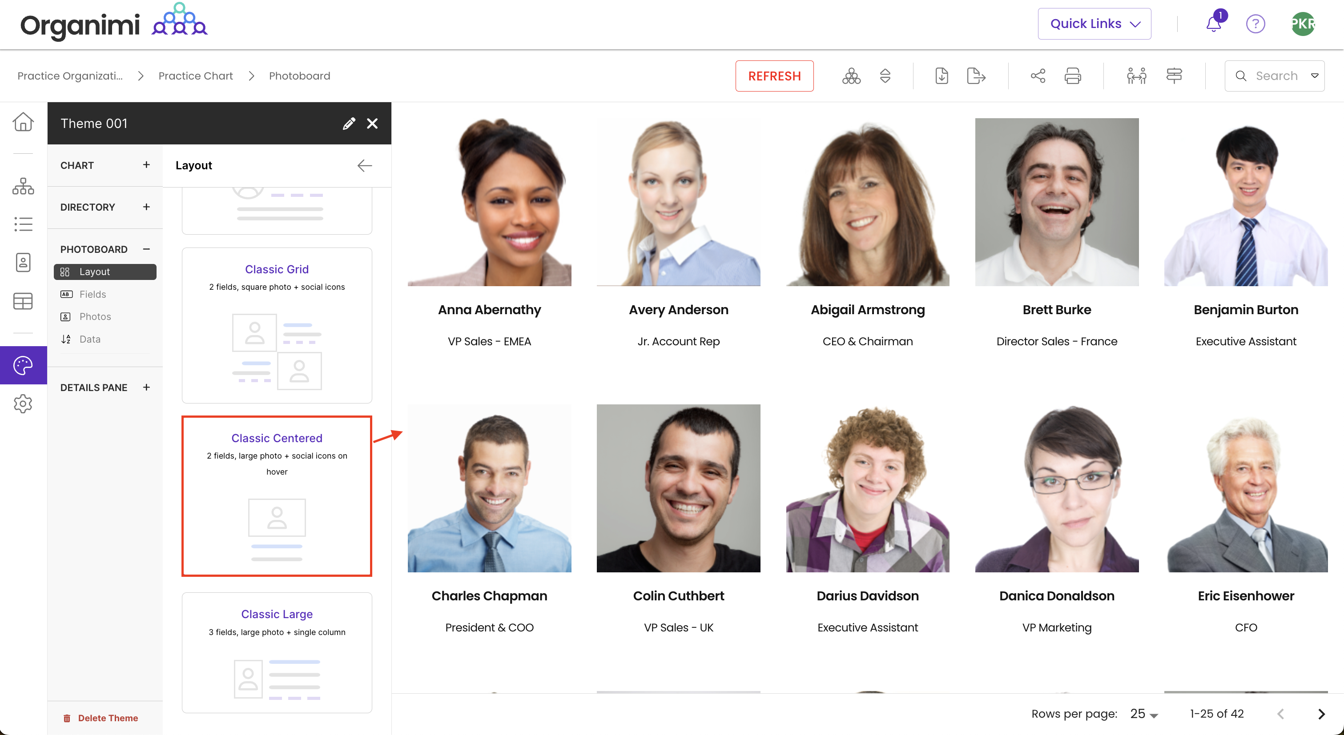Open Abigail Armstrong's photo card
The height and width of the screenshot is (735, 1344).
(868, 202)
